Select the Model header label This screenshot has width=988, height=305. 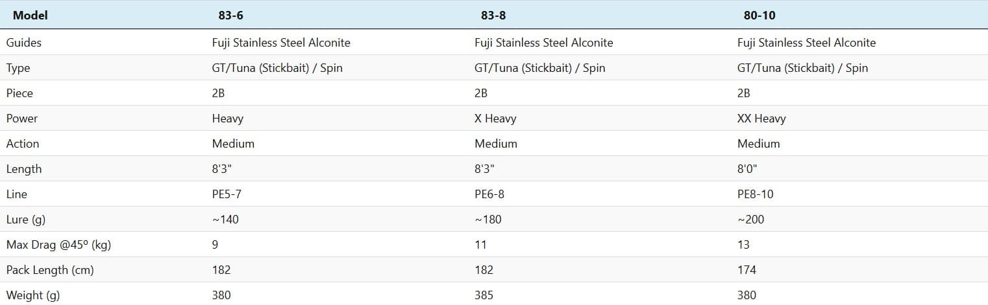31,16
